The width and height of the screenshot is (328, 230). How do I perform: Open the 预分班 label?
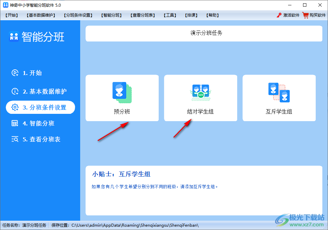(122, 112)
